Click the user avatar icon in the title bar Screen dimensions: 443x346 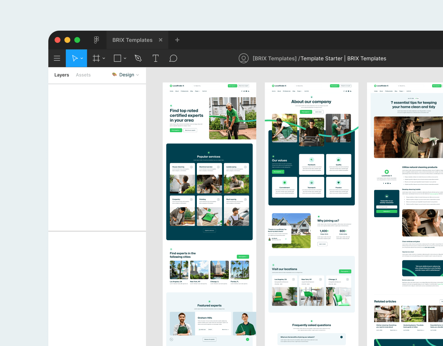pos(243,58)
